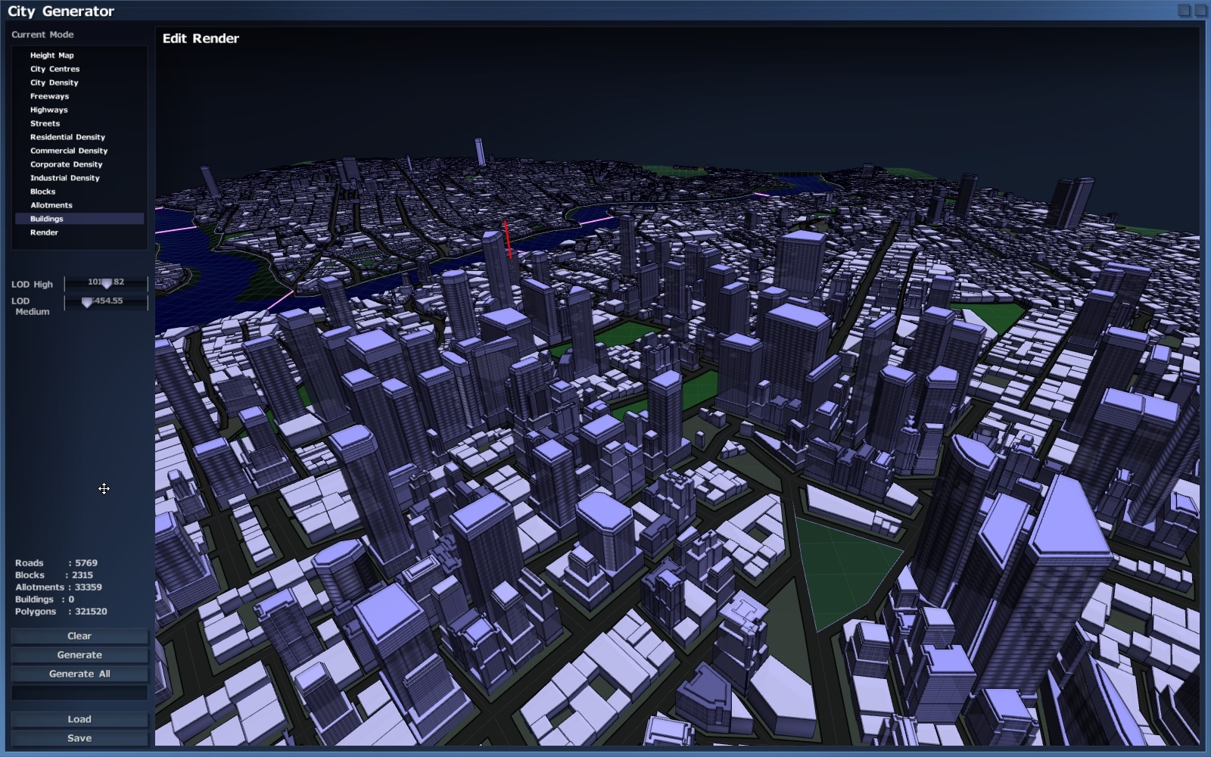This screenshot has height=757, width=1211.
Task: Choose Corporate Density mode
Action: click(66, 164)
